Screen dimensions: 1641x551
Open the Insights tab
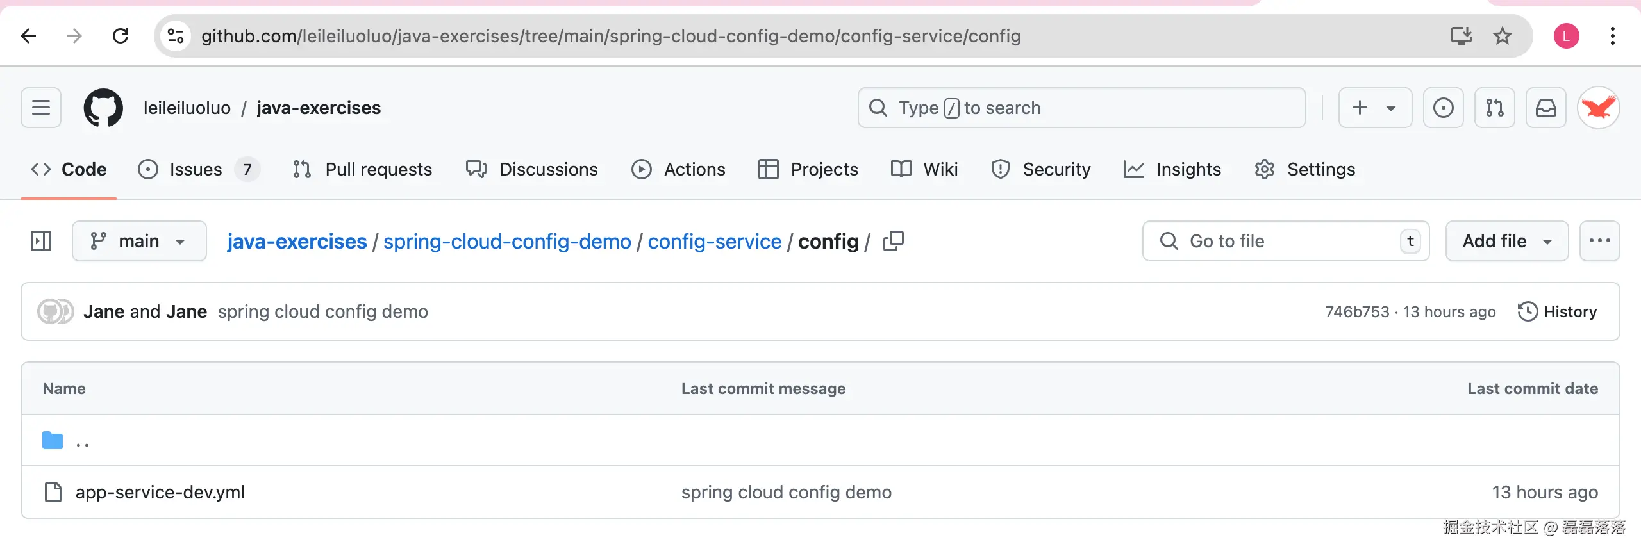(1172, 169)
